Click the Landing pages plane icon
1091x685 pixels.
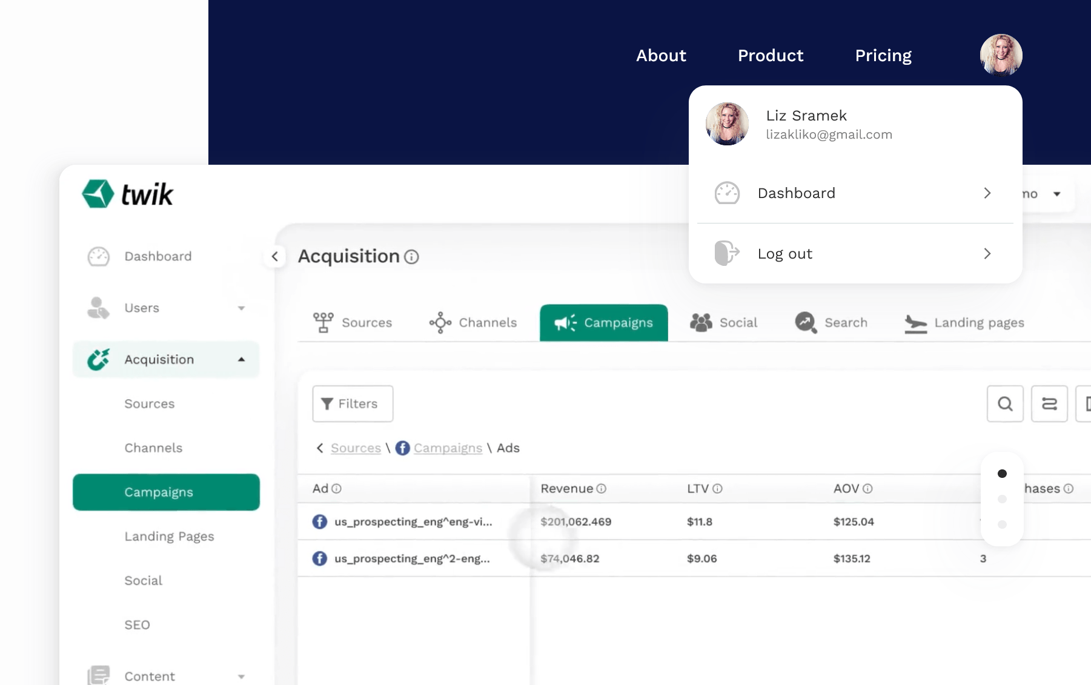pyautogui.click(x=915, y=323)
